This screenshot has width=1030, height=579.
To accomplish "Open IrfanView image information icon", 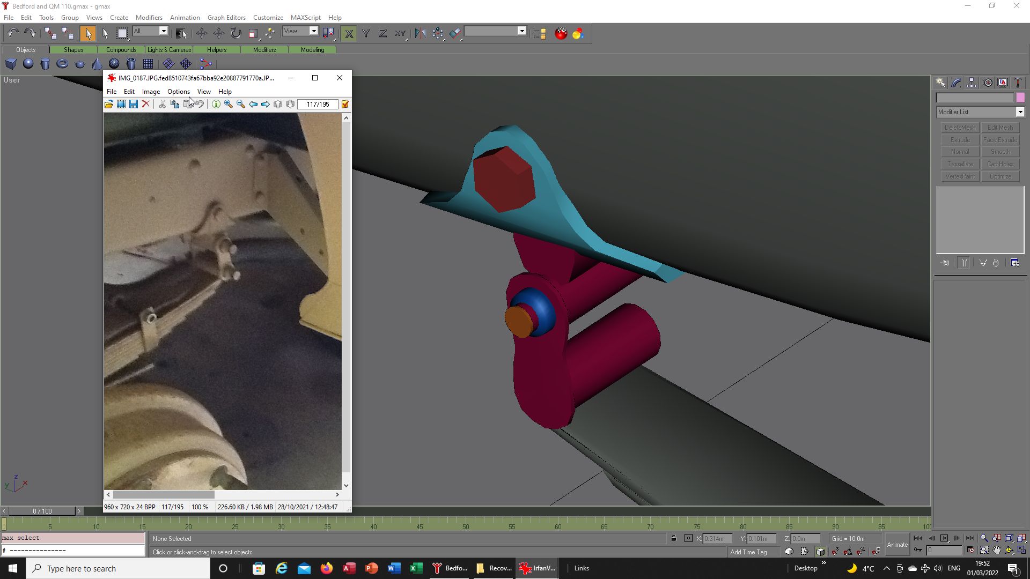I will coord(216,104).
